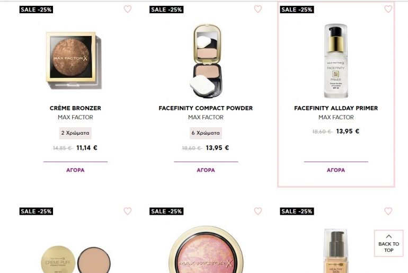Wishlist the Creme Puff powder via heart
Screen dimensions: 408x273
click(128, 211)
